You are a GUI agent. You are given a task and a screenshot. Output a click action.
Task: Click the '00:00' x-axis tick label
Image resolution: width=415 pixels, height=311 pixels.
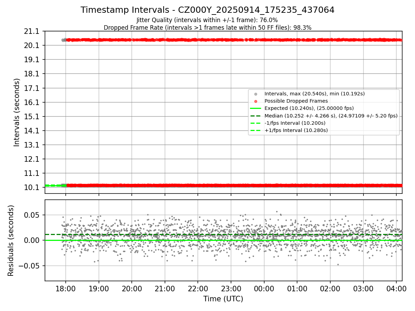coord(264,288)
